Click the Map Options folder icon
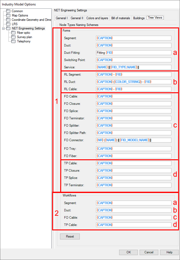The height and width of the screenshot is (260, 180). (x=8, y=15)
